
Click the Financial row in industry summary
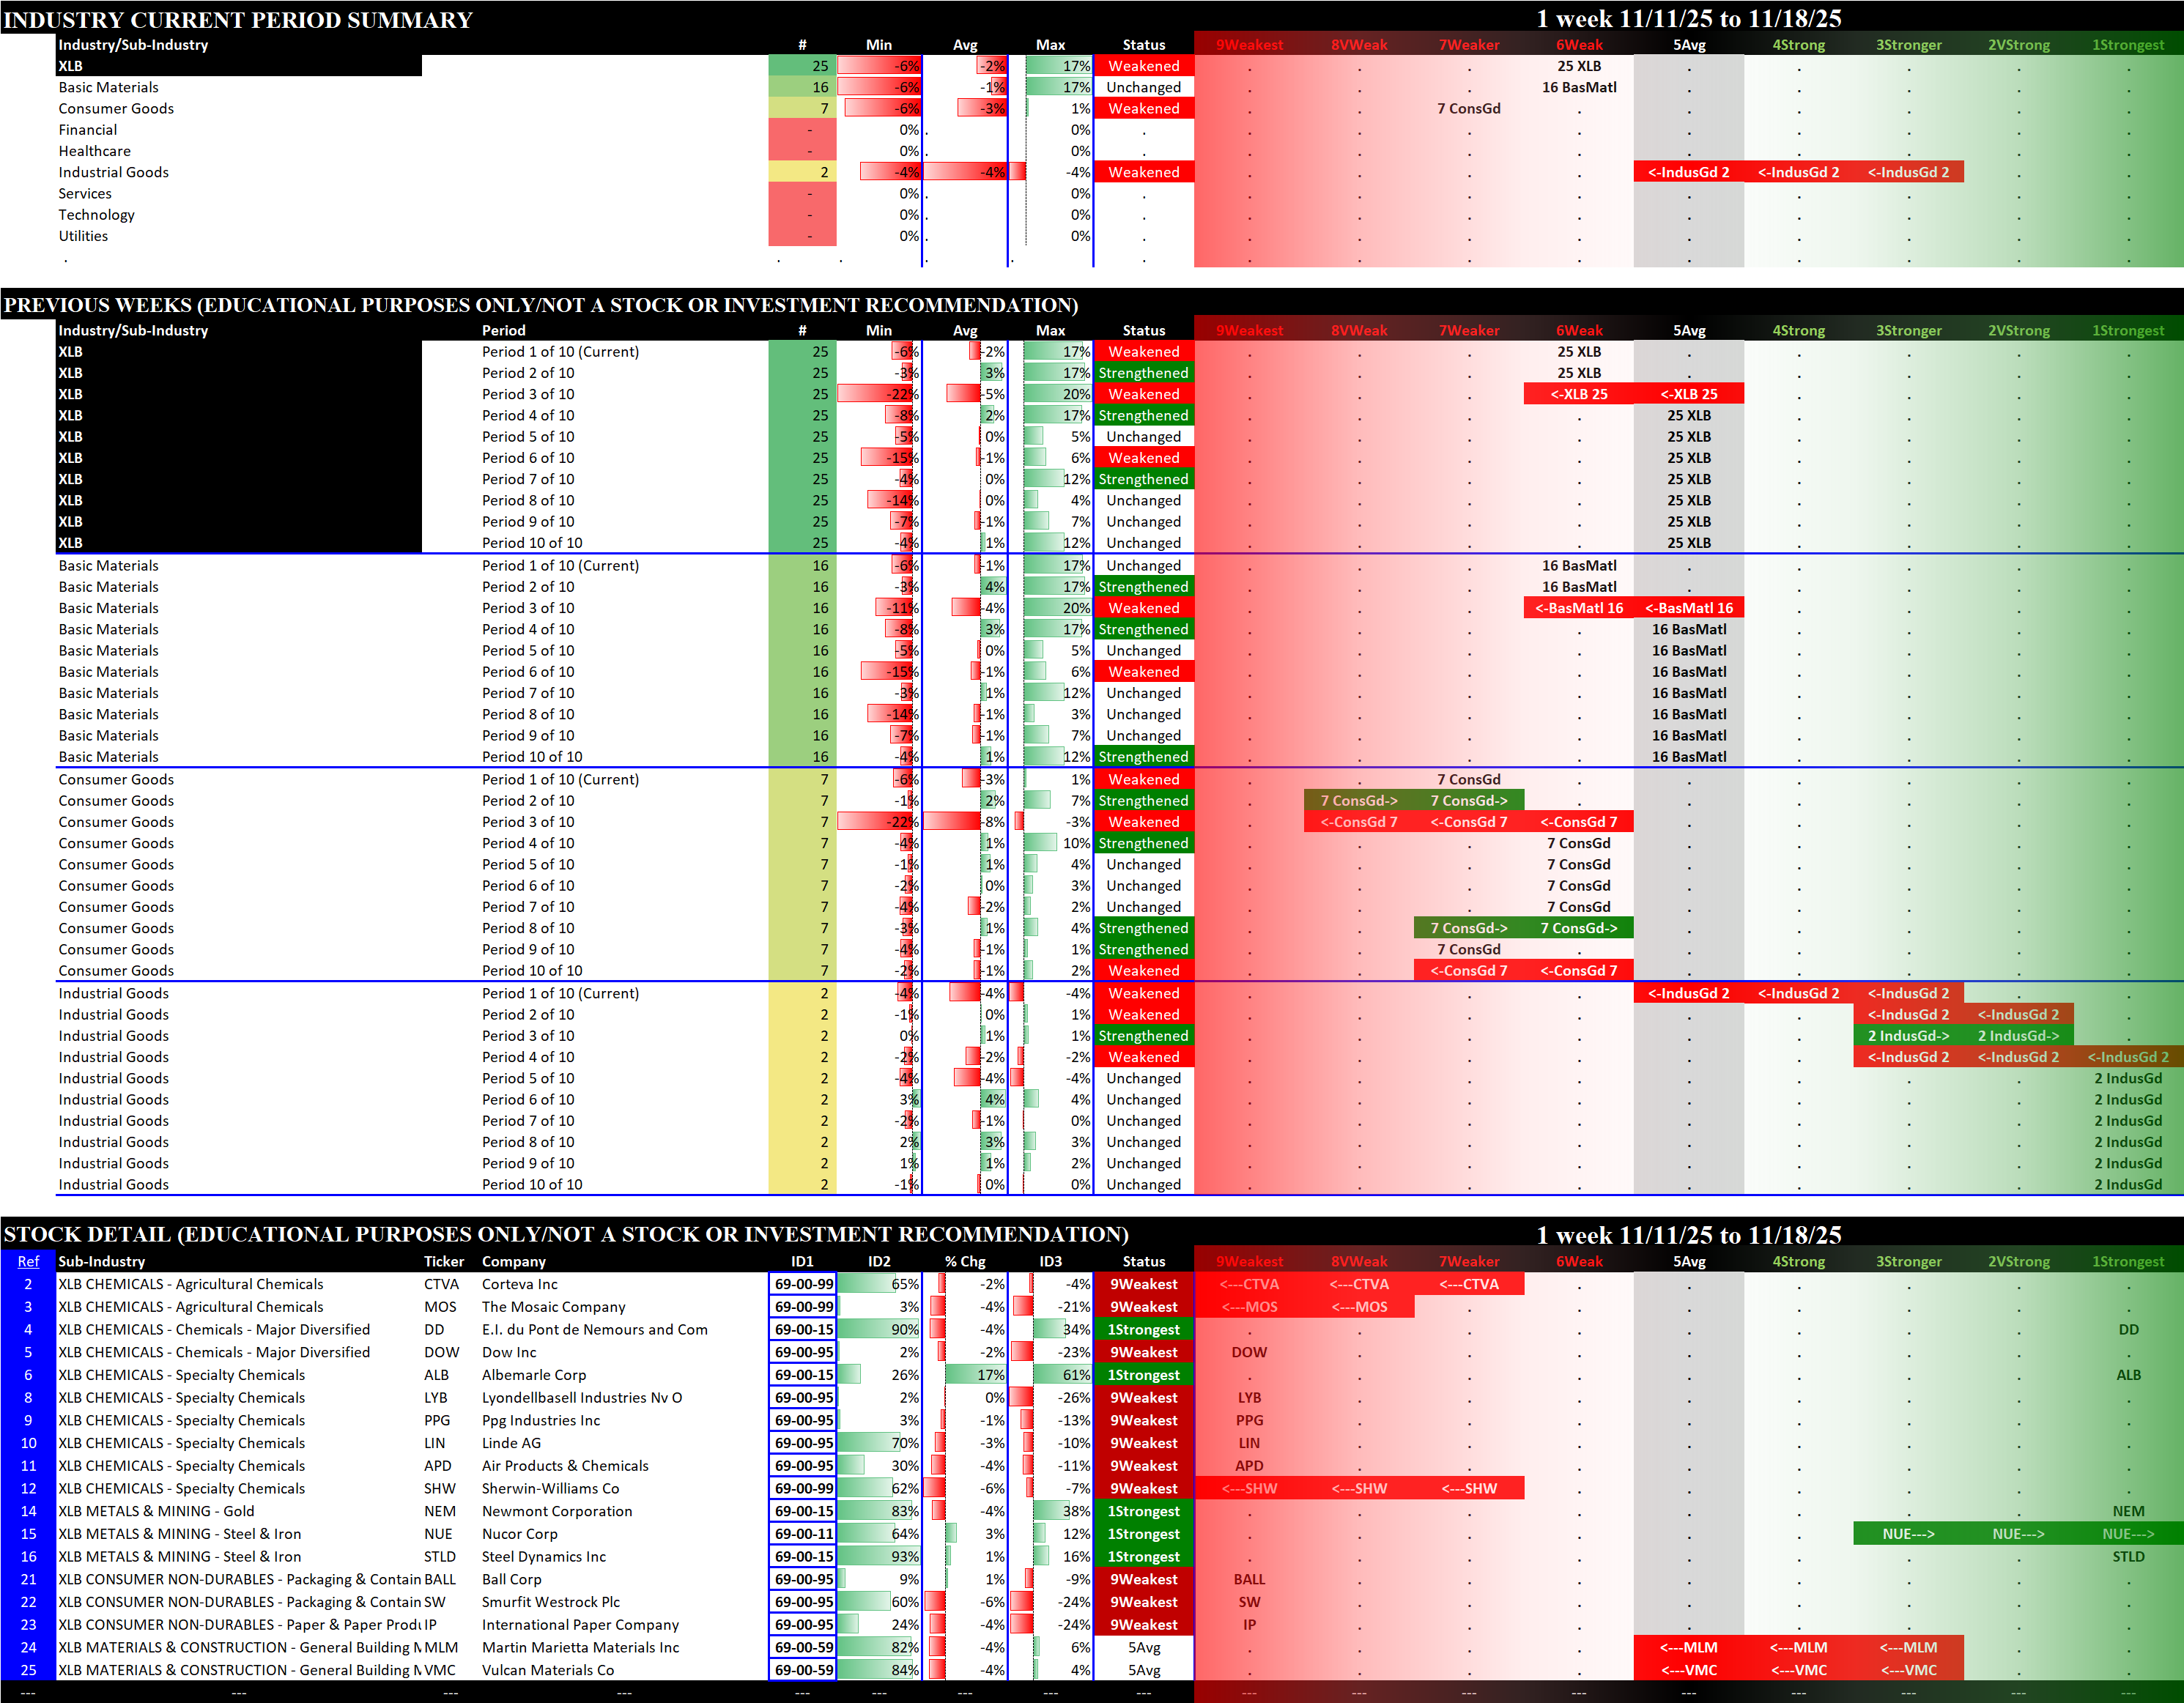tap(88, 130)
